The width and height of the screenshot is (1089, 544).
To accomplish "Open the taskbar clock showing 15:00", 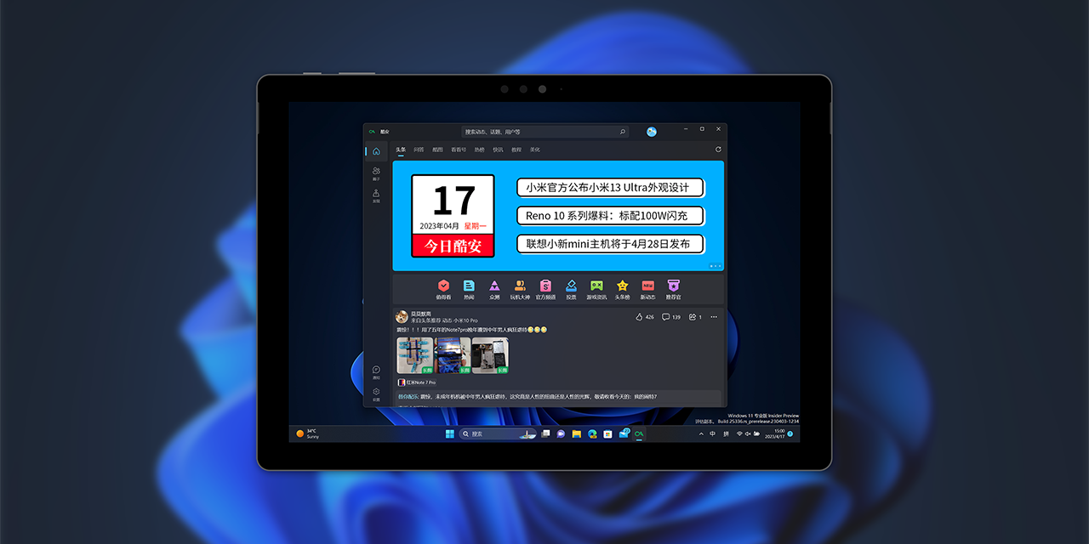I will click(775, 433).
